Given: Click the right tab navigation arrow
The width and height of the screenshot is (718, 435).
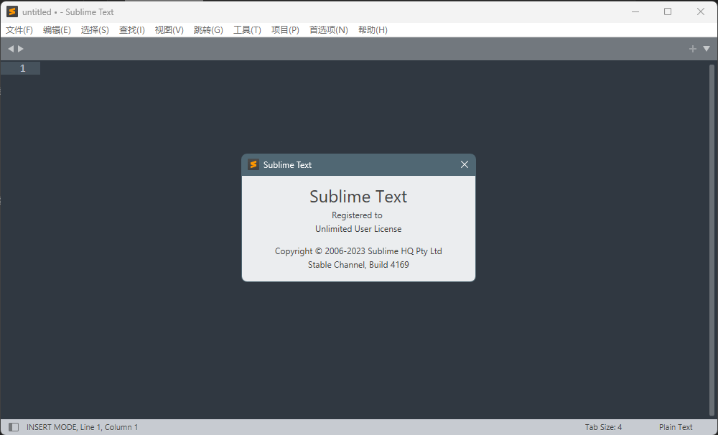Looking at the screenshot, I should click(x=21, y=49).
